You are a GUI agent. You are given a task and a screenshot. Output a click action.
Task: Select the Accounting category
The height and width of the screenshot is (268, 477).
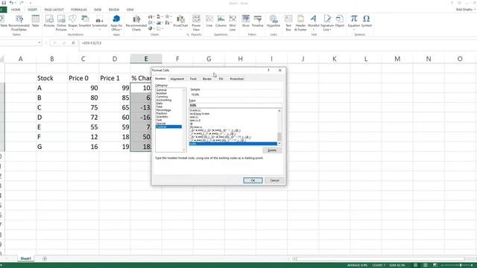(164, 100)
